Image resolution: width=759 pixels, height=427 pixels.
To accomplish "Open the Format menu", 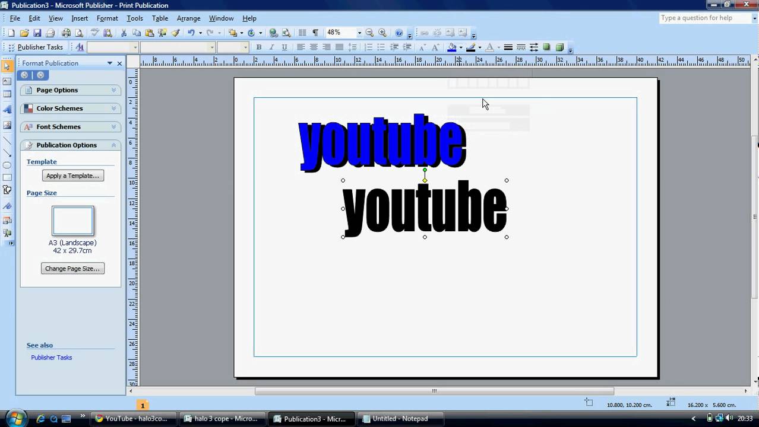I will [107, 18].
